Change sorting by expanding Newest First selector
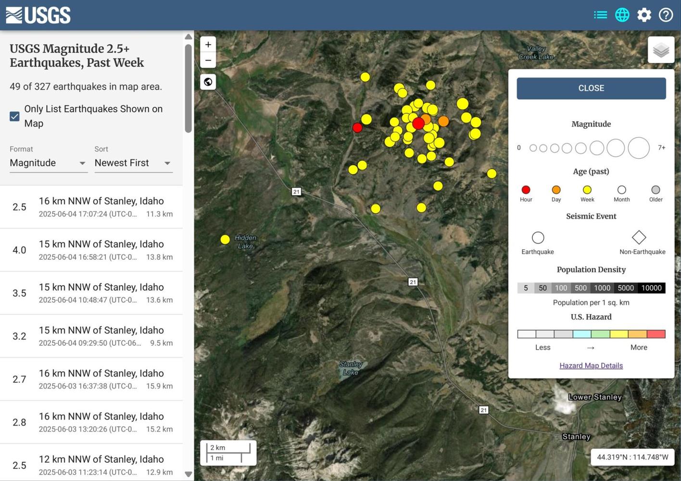This screenshot has width=681, height=481. (x=133, y=163)
